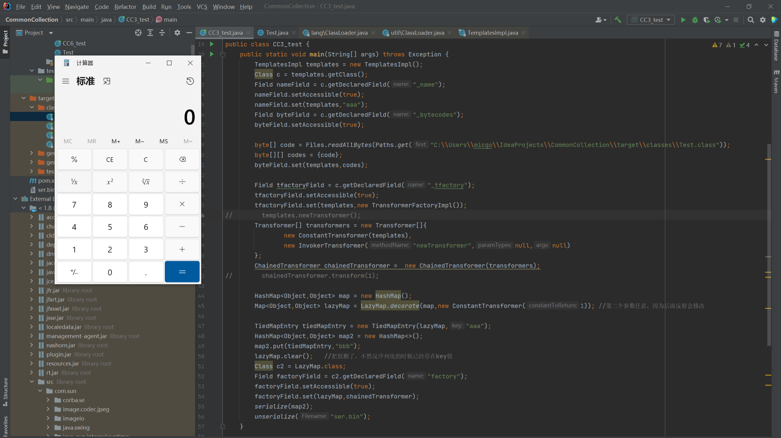Click calculator plus button
This screenshot has height=438, width=781.
(182, 249)
